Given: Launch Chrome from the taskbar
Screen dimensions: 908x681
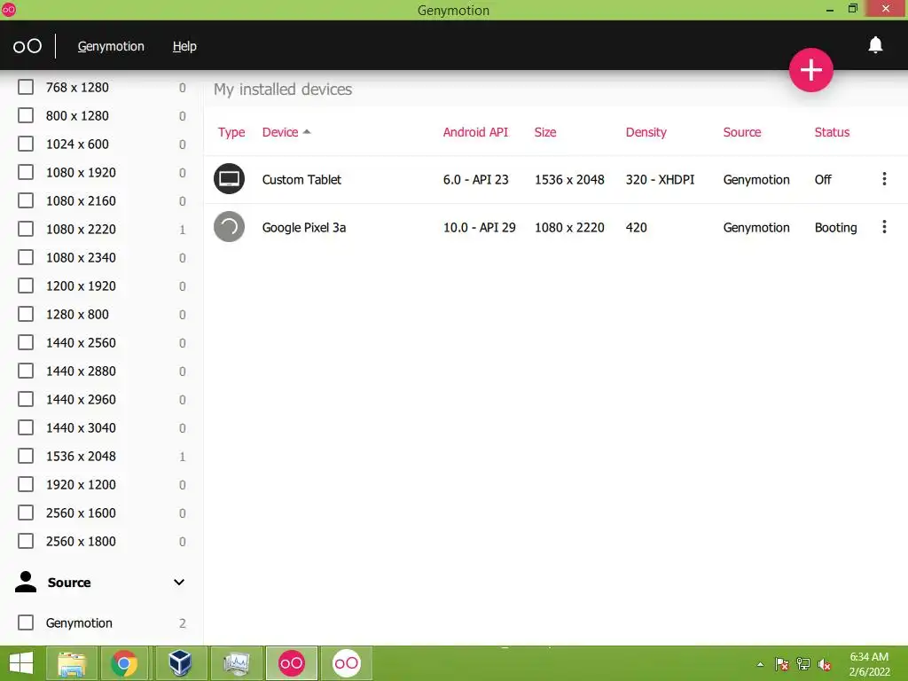Looking at the screenshot, I should 124,663.
